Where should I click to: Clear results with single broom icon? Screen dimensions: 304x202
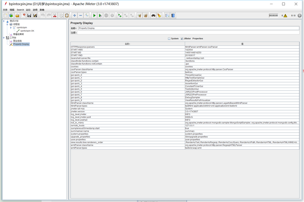(140, 16)
